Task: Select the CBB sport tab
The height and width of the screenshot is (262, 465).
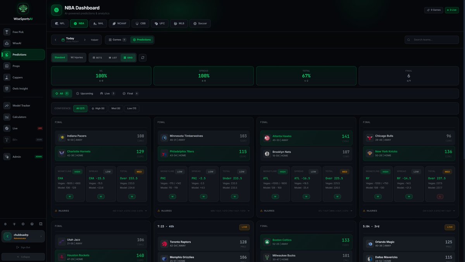Action: [140, 23]
